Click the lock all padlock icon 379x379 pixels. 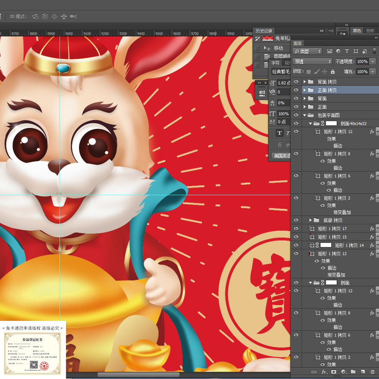click(333, 72)
